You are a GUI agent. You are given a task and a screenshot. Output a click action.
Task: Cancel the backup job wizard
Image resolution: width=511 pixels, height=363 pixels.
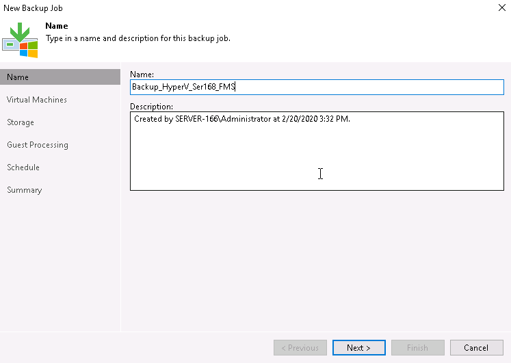click(476, 347)
